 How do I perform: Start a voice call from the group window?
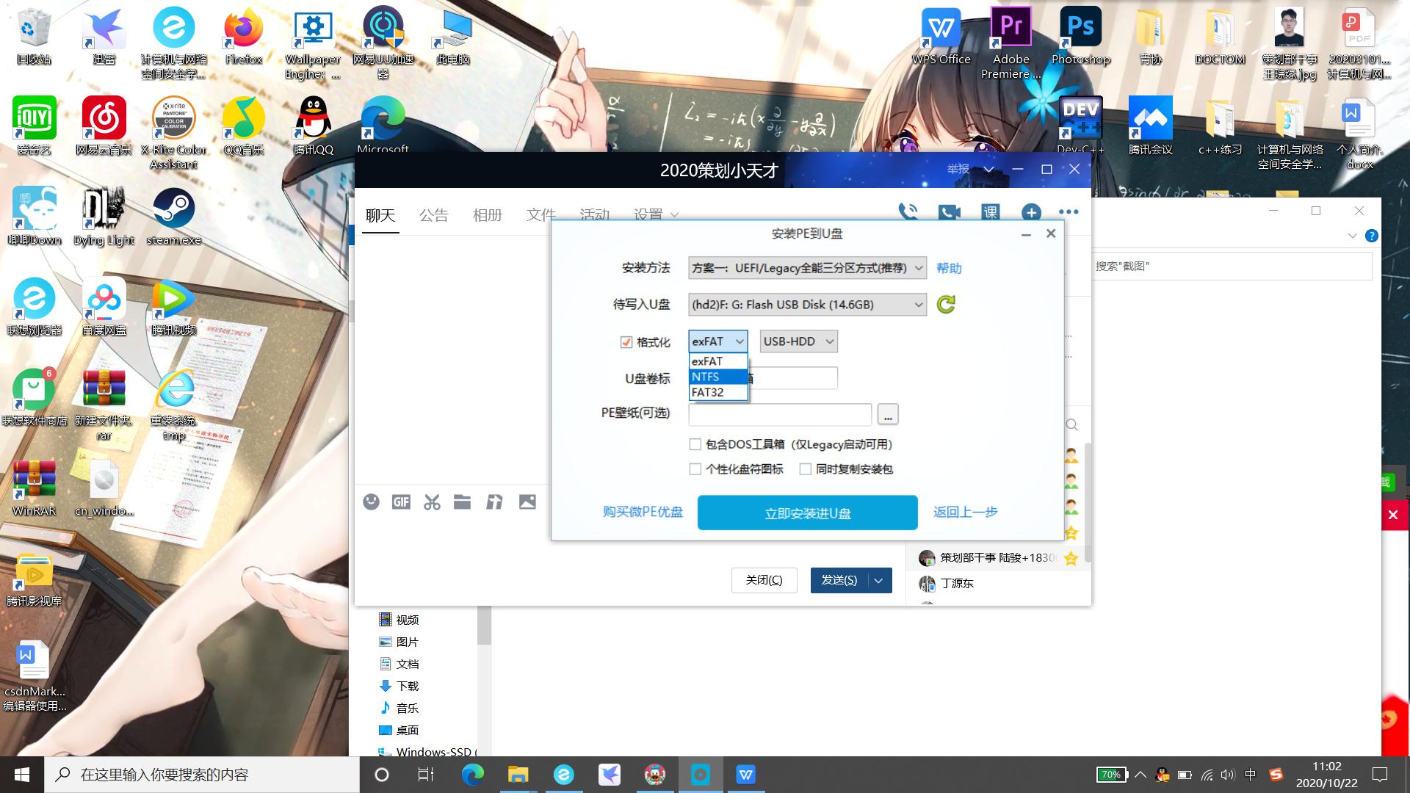910,211
